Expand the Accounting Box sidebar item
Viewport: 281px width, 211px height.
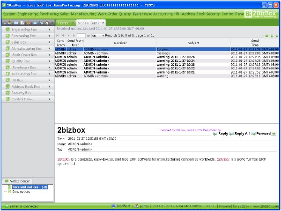pos(28,74)
